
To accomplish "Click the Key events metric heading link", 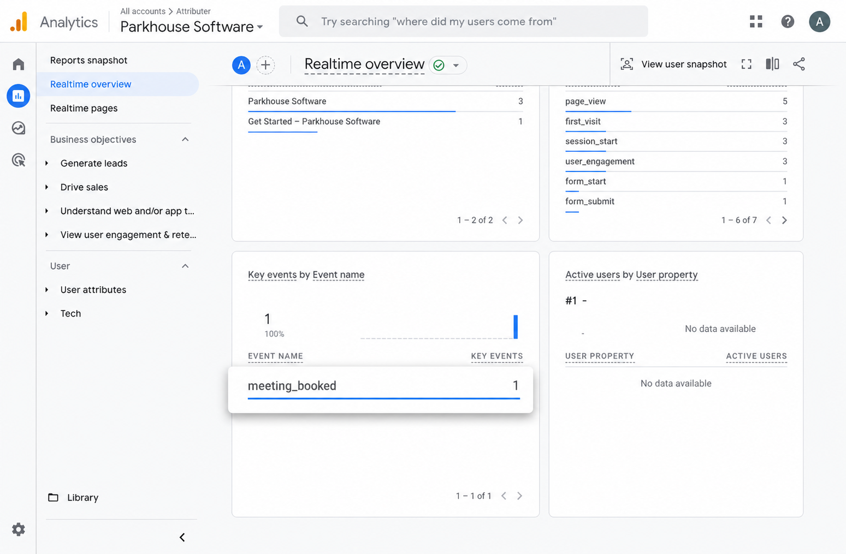I will [x=272, y=275].
